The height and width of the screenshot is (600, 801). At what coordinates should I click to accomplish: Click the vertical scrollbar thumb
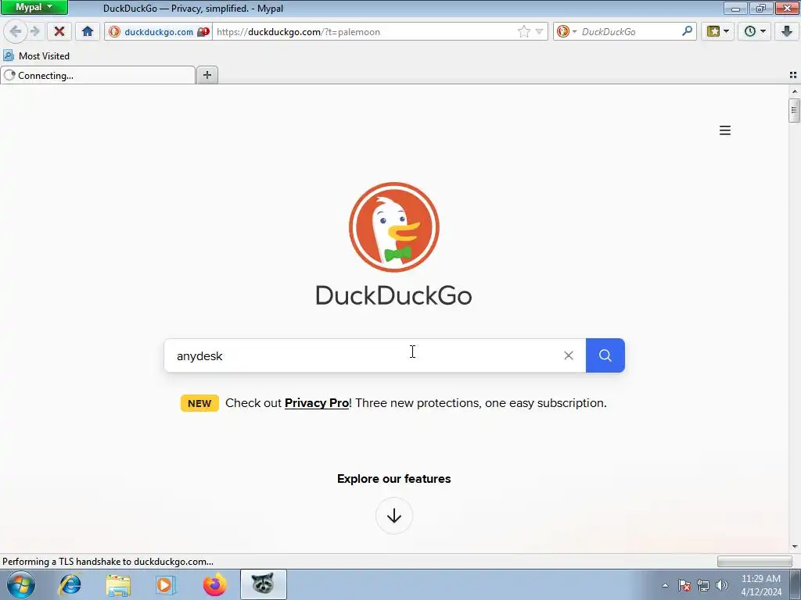[794, 111]
